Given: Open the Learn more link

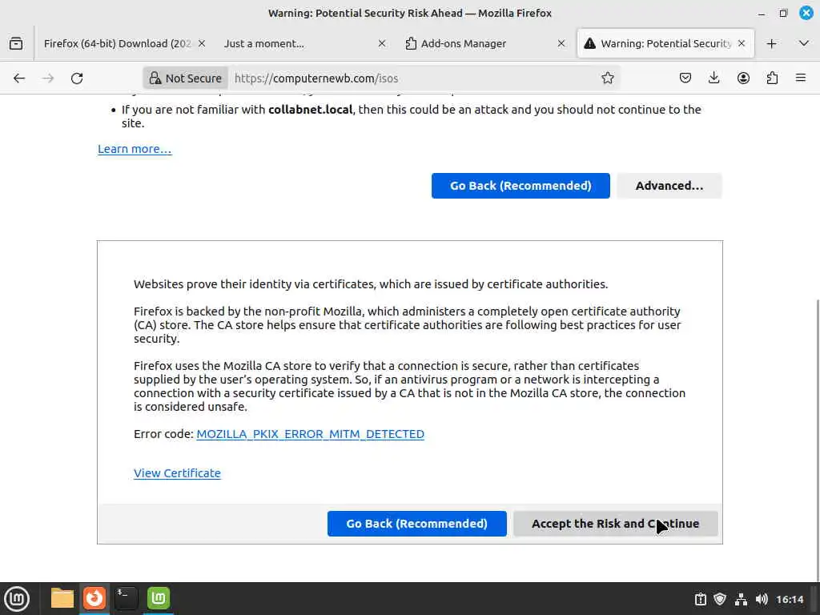Looking at the screenshot, I should (135, 149).
